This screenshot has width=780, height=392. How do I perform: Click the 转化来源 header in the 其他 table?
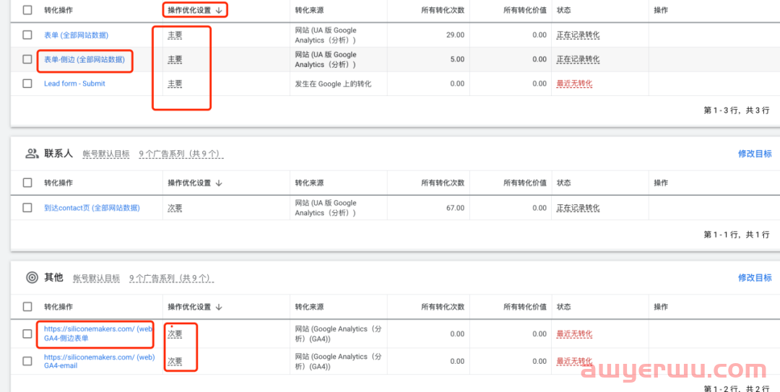click(309, 308)
